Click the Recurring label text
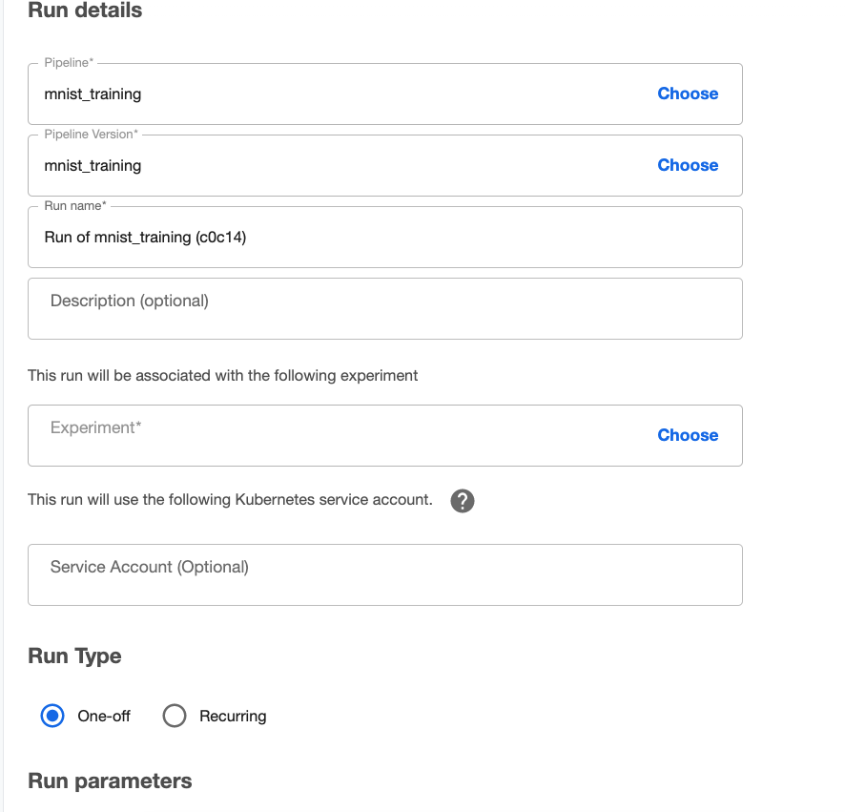Screen dimensions: 845x812 (x=233, y=716)
